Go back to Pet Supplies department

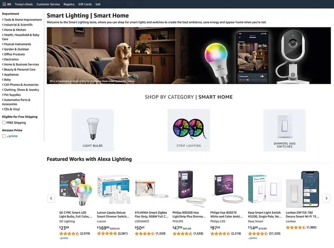click(x=12, y=95)
